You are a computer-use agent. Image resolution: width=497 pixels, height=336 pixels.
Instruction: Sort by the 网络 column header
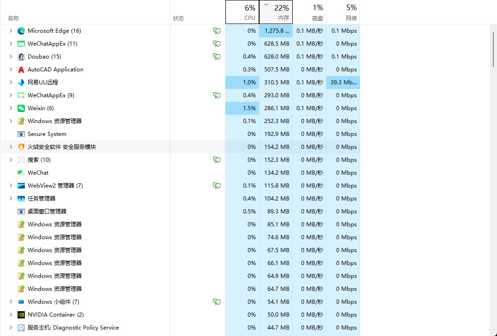pyautogui.click(x=343, y=12)
